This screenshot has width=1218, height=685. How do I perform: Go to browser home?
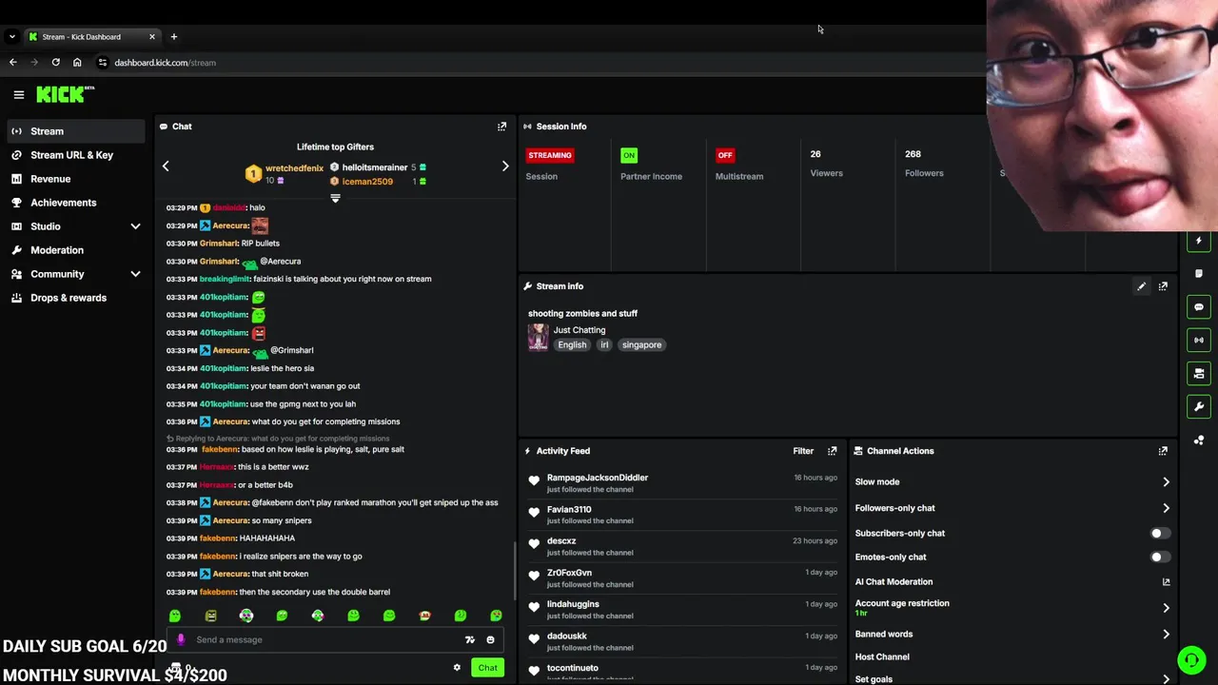click(x=77, y=63)
